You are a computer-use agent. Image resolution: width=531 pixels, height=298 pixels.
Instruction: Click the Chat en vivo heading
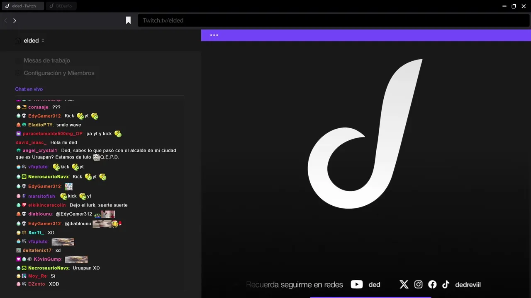pos(29,89)
